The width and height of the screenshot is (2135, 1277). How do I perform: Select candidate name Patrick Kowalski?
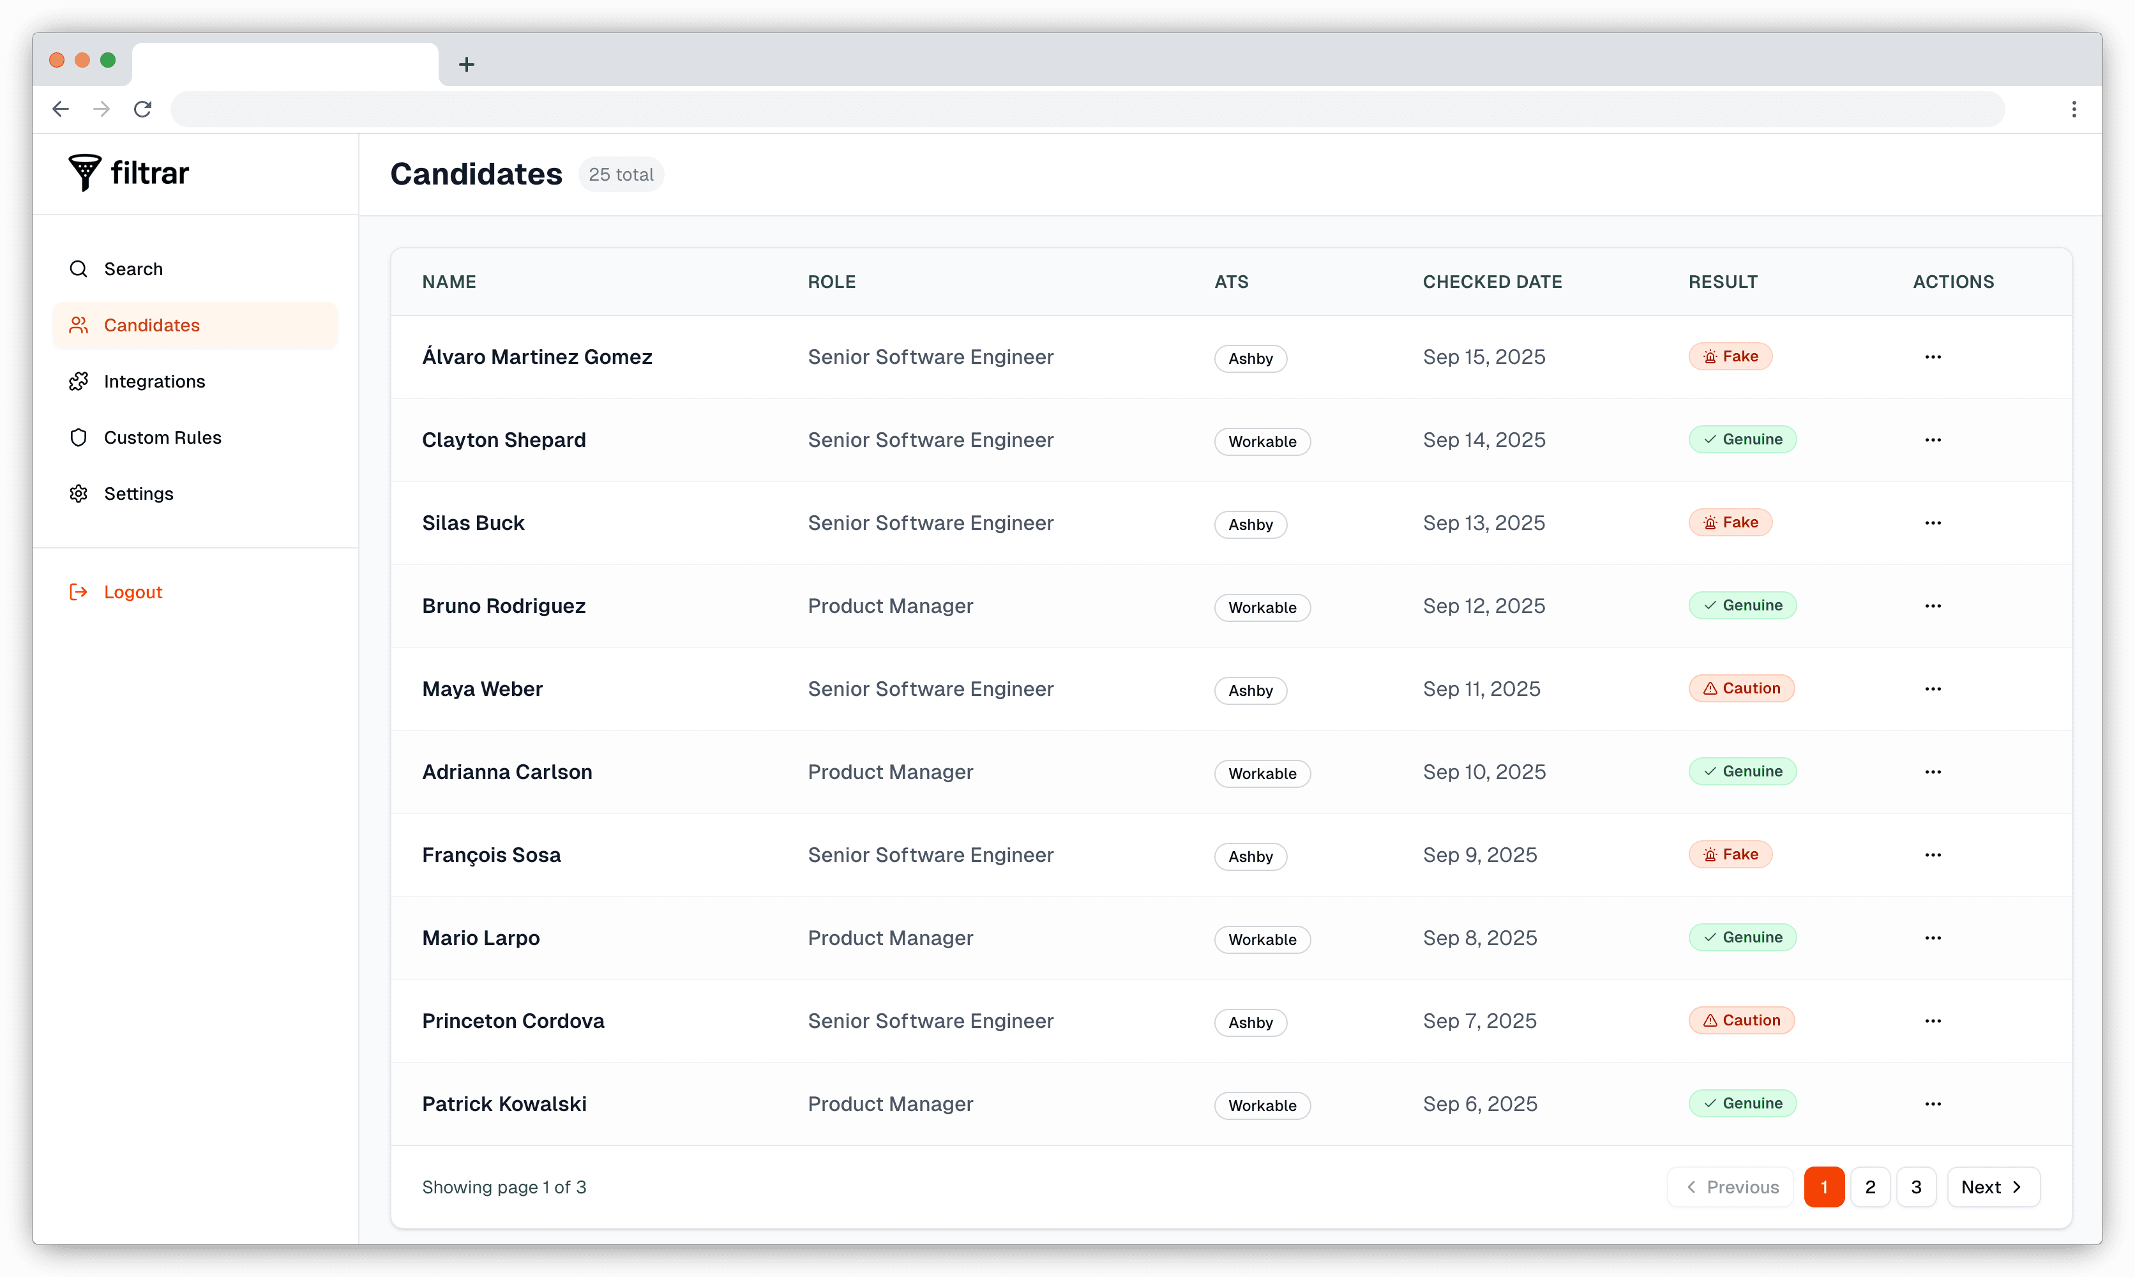[504, 1104]
